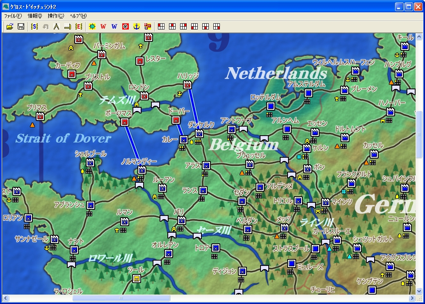The height and width of the screenshot is (304, 425).
Task: Click the open folder toolbar icon
Action: tap(10, 27)
